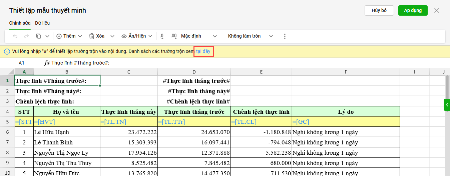Close the Thiết lập mẫu thuyết minh dialog

tap(437, 10)
